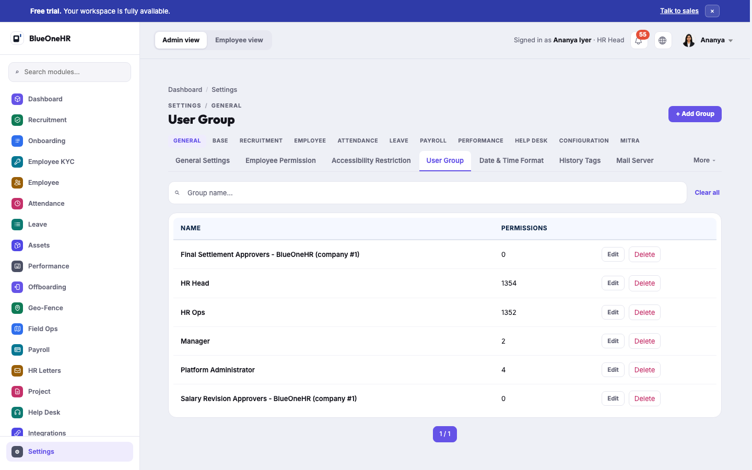Click the Assets box icon

click(x=17, y=245)
